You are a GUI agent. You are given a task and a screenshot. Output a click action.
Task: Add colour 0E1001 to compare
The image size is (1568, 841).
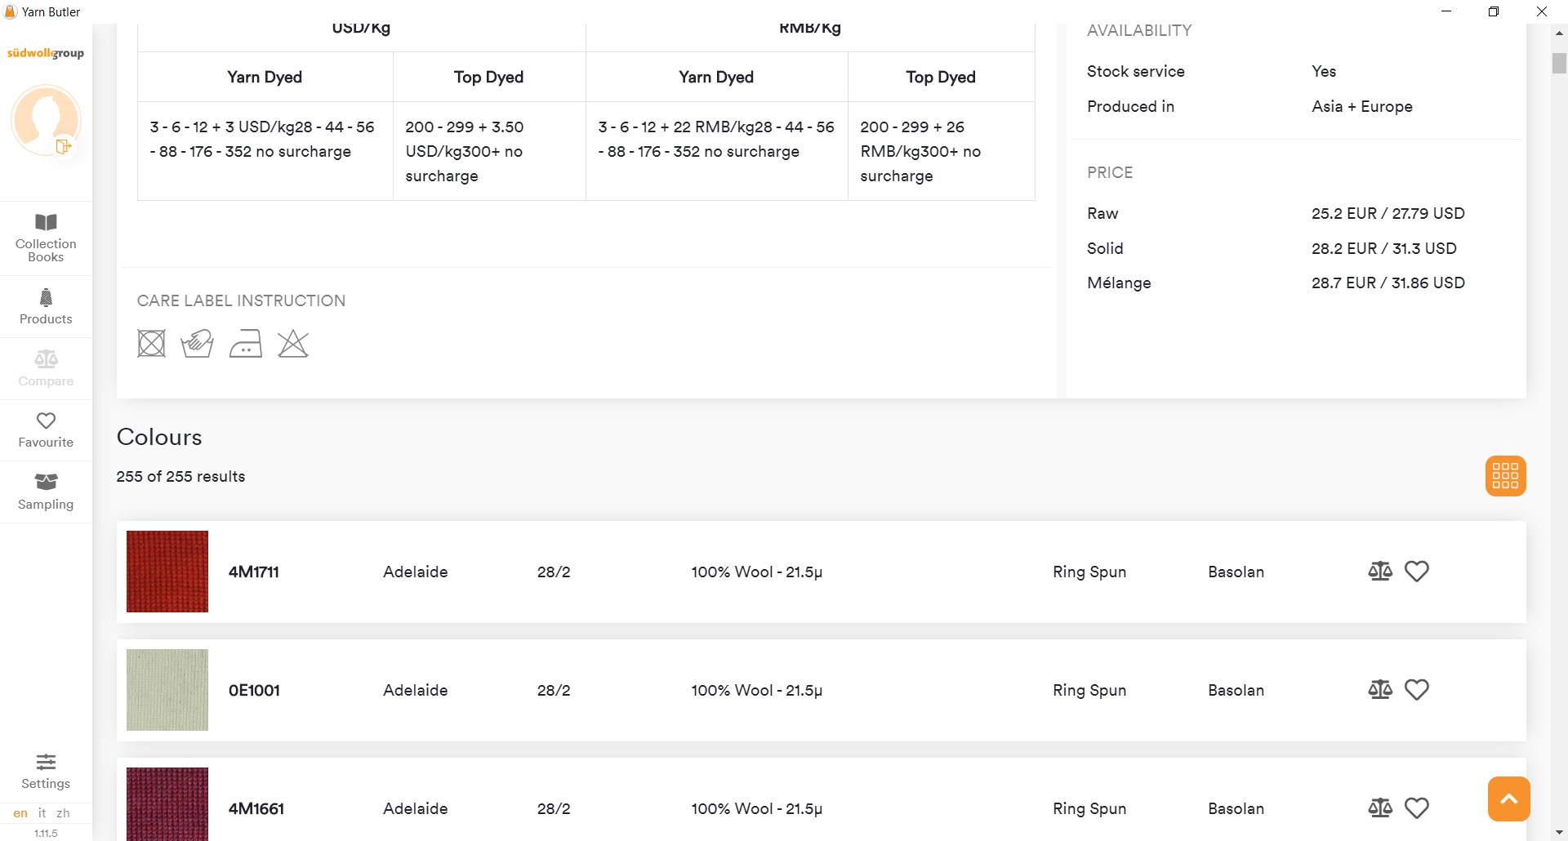click(x=1380, y=690)
